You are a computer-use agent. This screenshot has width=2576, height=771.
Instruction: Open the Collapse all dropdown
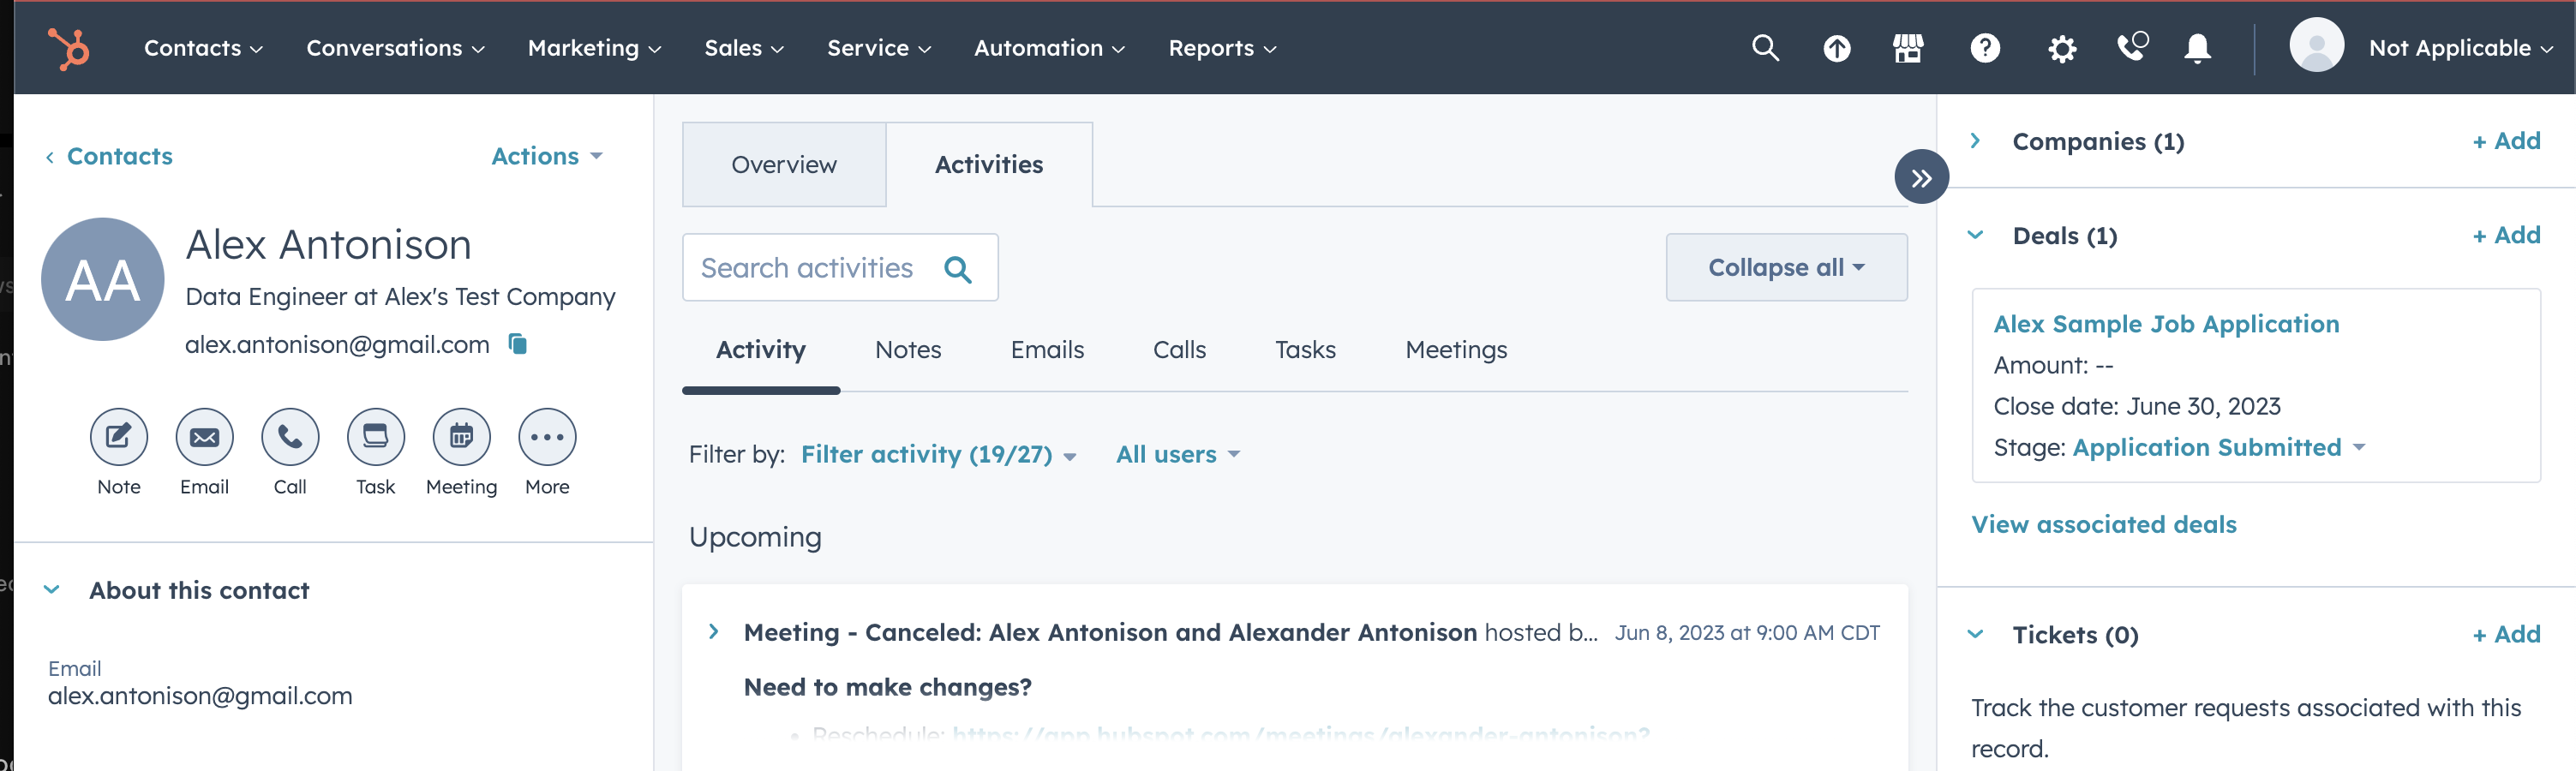pos(1786,267)
